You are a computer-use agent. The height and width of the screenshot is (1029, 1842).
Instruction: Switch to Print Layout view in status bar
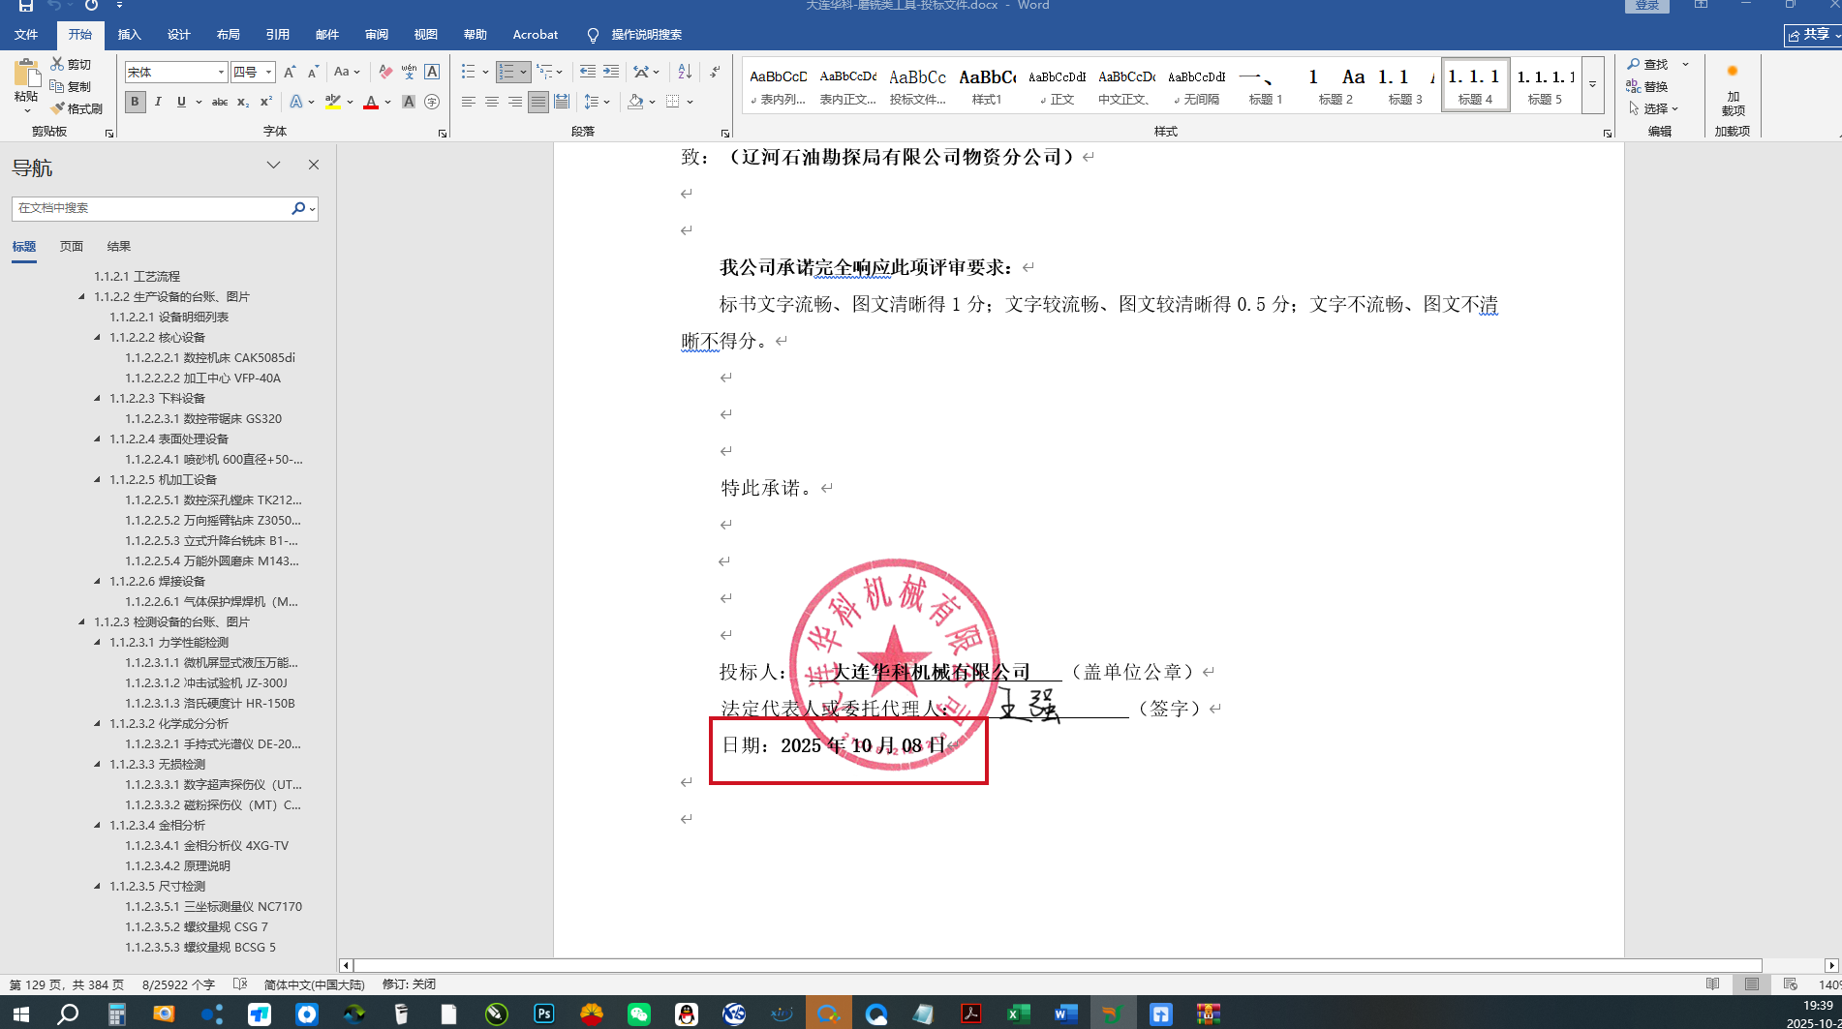pos(1752,984)
